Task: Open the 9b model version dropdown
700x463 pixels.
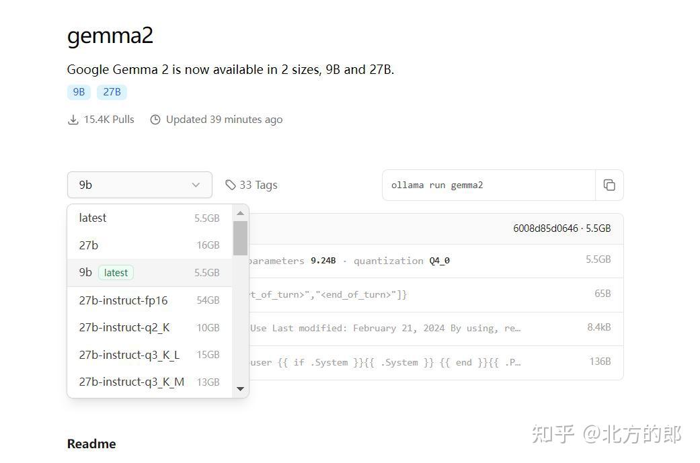Action: [139, 184]
